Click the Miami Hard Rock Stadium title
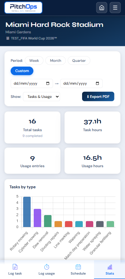The width and height of the screenshot is (125, 279). coord(54,25)
